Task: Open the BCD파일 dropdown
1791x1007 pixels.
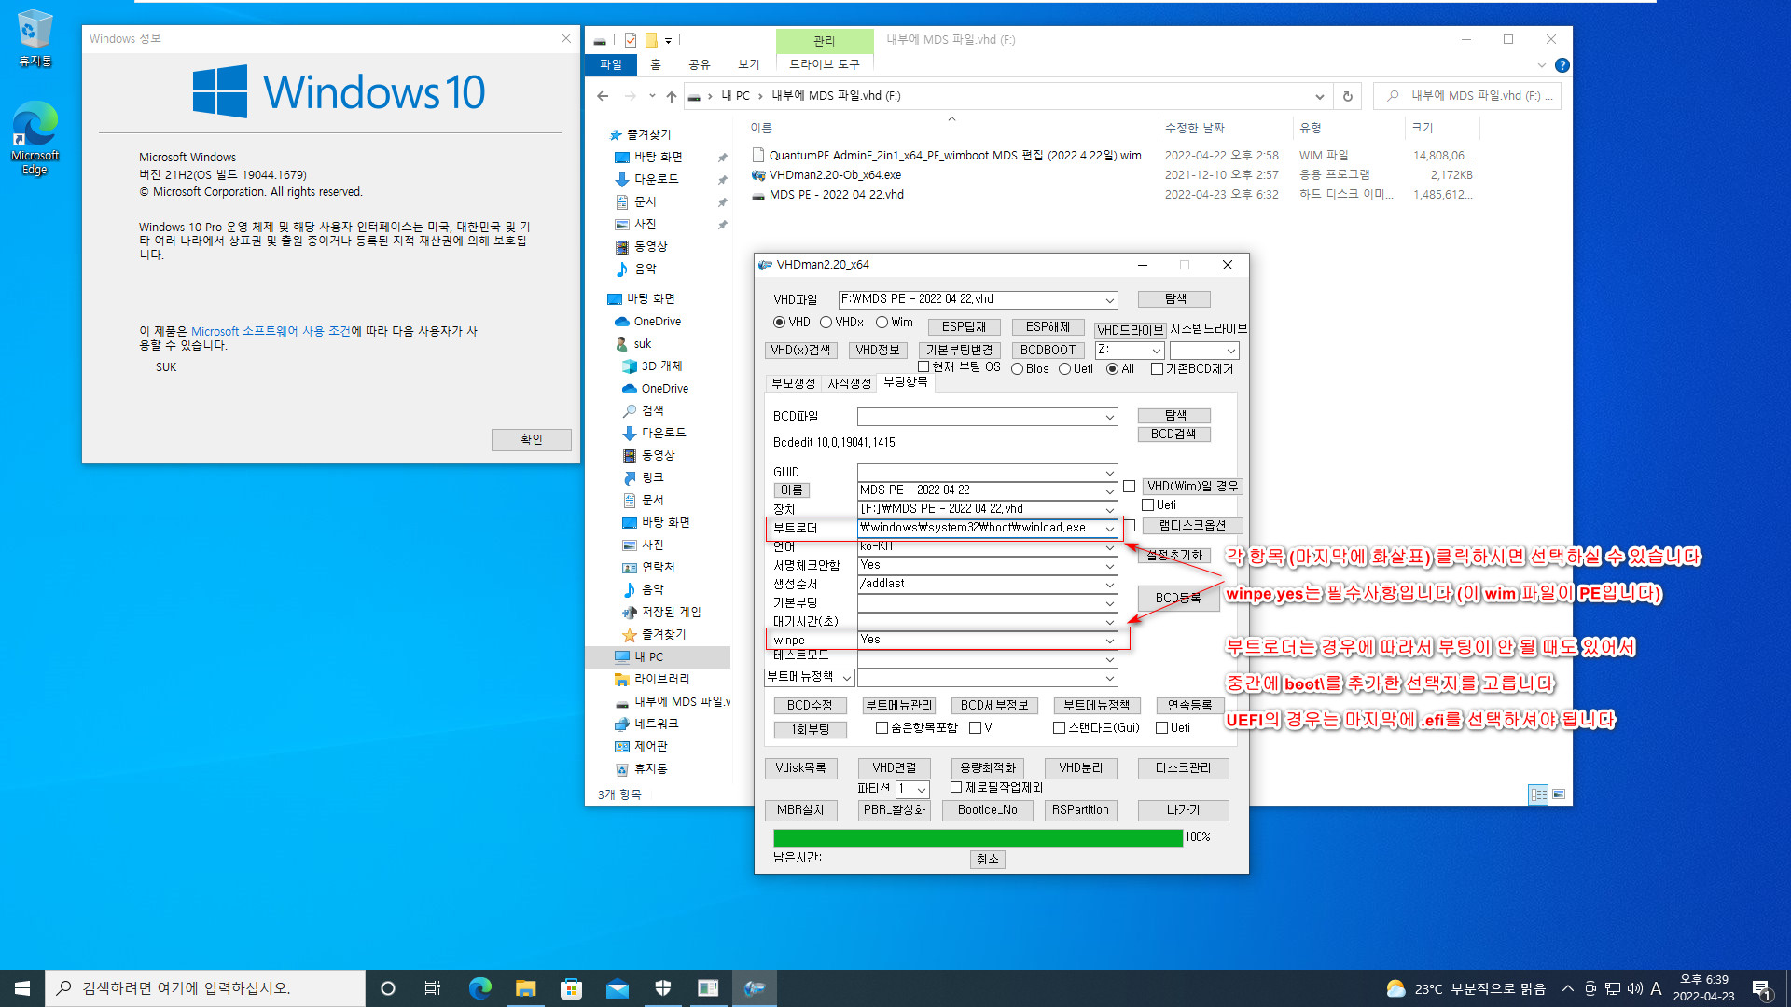Action: point(1110,417)
